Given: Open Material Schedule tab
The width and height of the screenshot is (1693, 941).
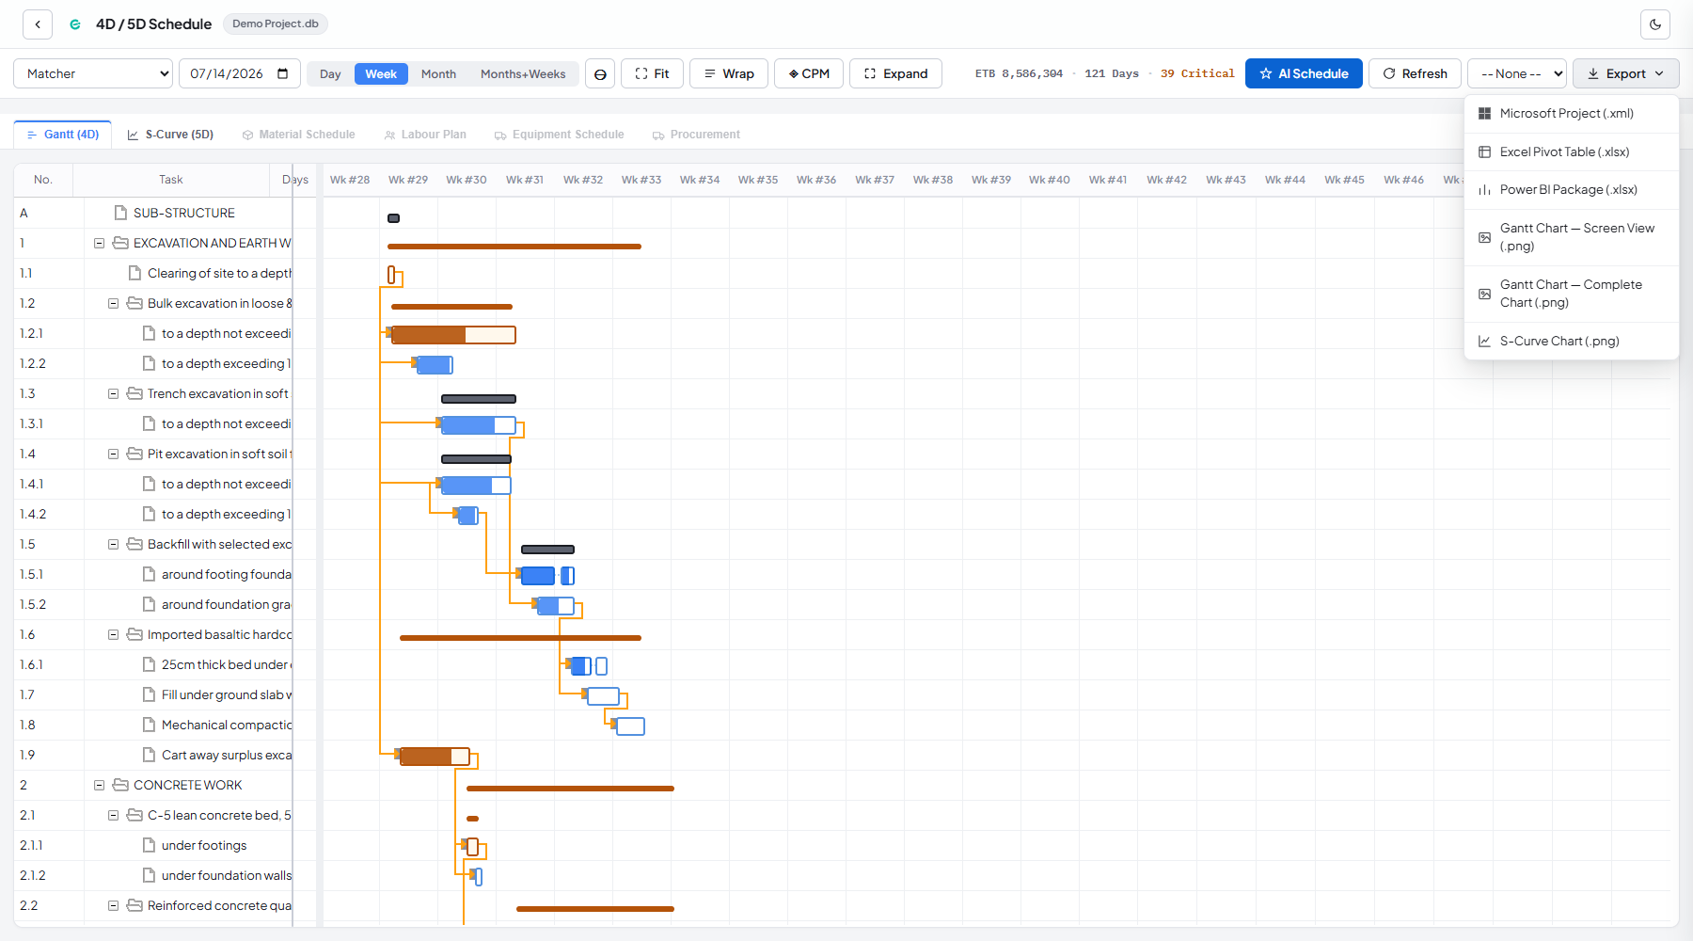Looking at the screenshot, I should (298, 135).
